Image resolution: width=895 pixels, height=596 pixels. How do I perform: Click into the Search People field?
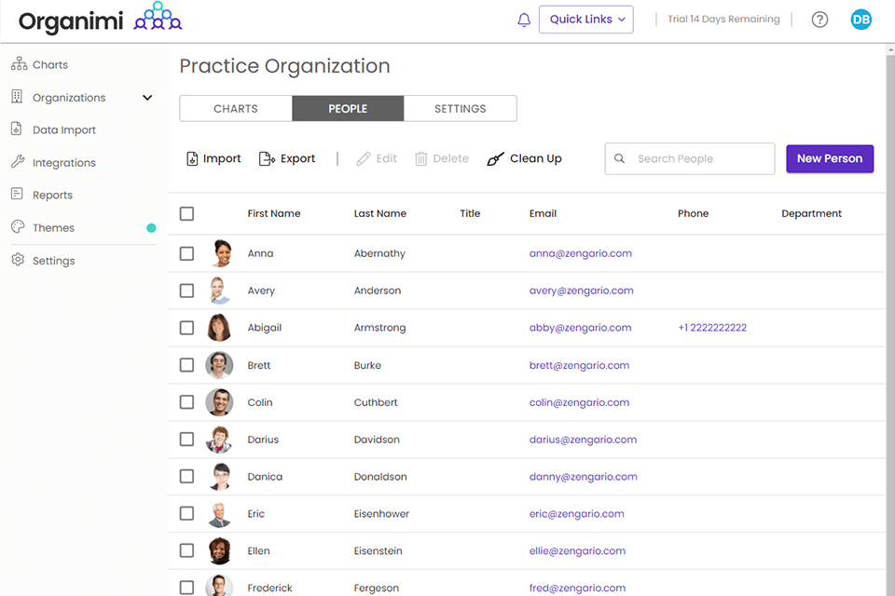(x=690, y=158)
